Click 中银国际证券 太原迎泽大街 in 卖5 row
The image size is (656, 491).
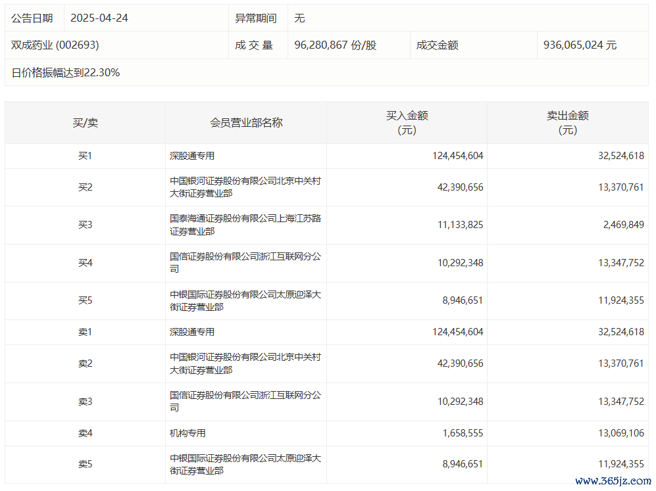point(245,465)
